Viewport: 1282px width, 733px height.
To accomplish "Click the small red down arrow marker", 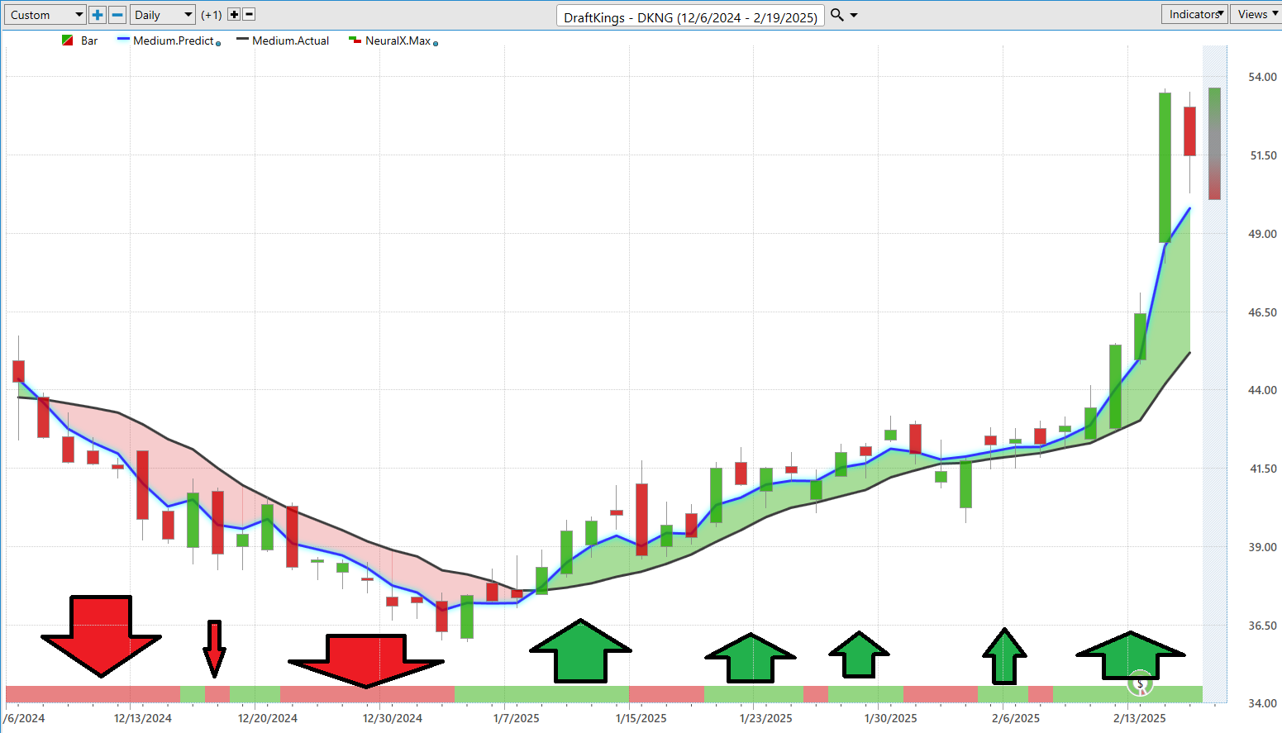I will [x=214, y=647].
